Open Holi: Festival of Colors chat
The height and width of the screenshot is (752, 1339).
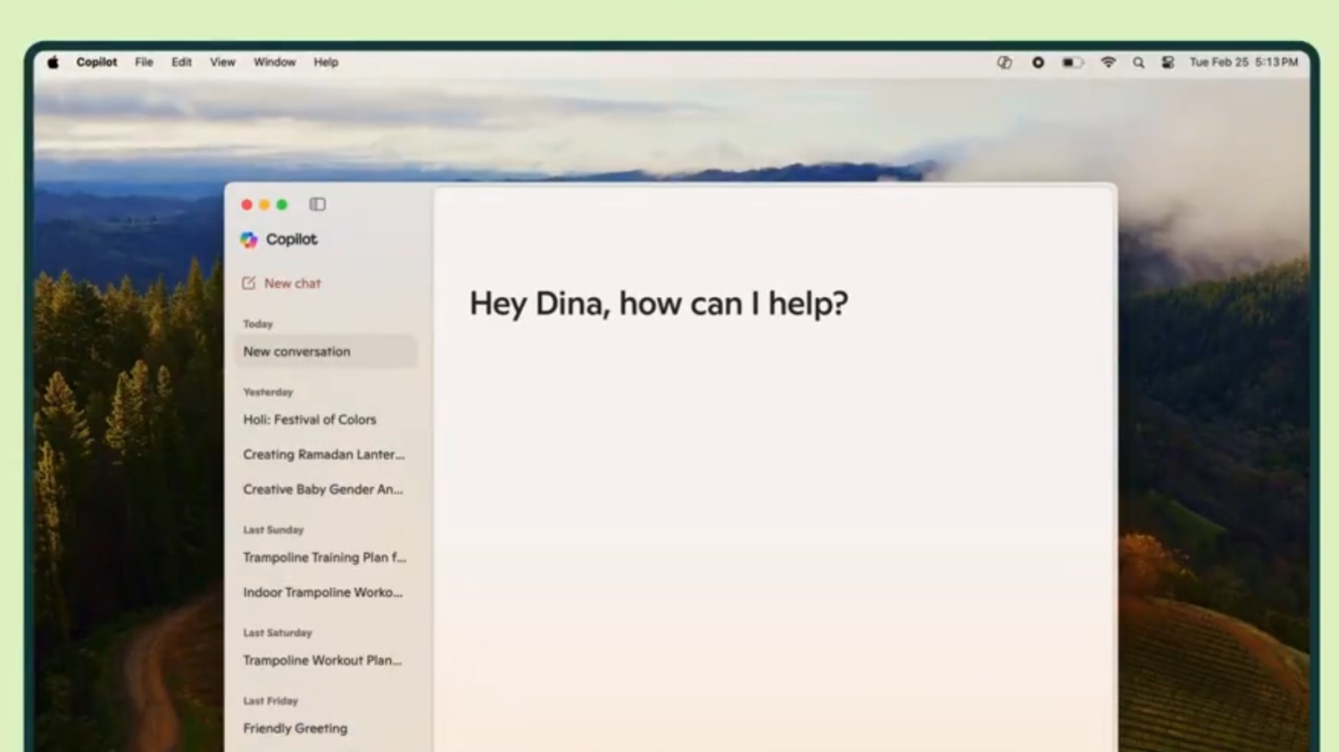tap(310, 419)
